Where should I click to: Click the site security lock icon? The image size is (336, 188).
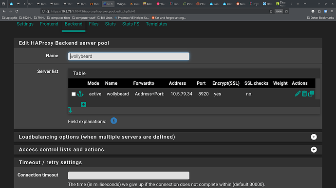[x=48, y=11]
